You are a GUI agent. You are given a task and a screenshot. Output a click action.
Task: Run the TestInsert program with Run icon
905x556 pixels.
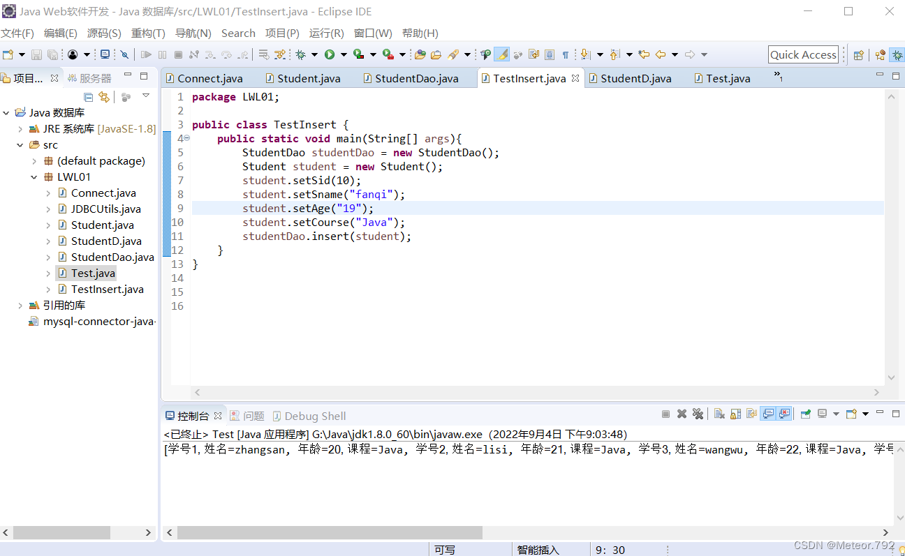[x=330, y=54]
